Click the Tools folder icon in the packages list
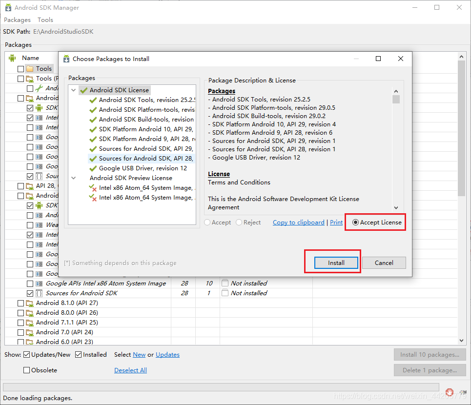This screenshot has width=471, height=405. click(30, 69)
